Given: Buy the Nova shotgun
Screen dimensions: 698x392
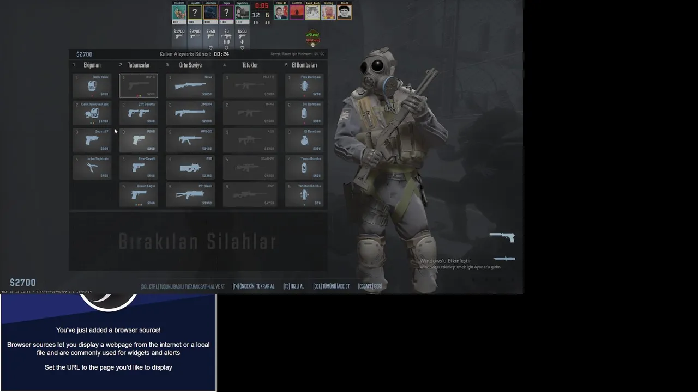Looking at the screenshot, I should 190,86.
